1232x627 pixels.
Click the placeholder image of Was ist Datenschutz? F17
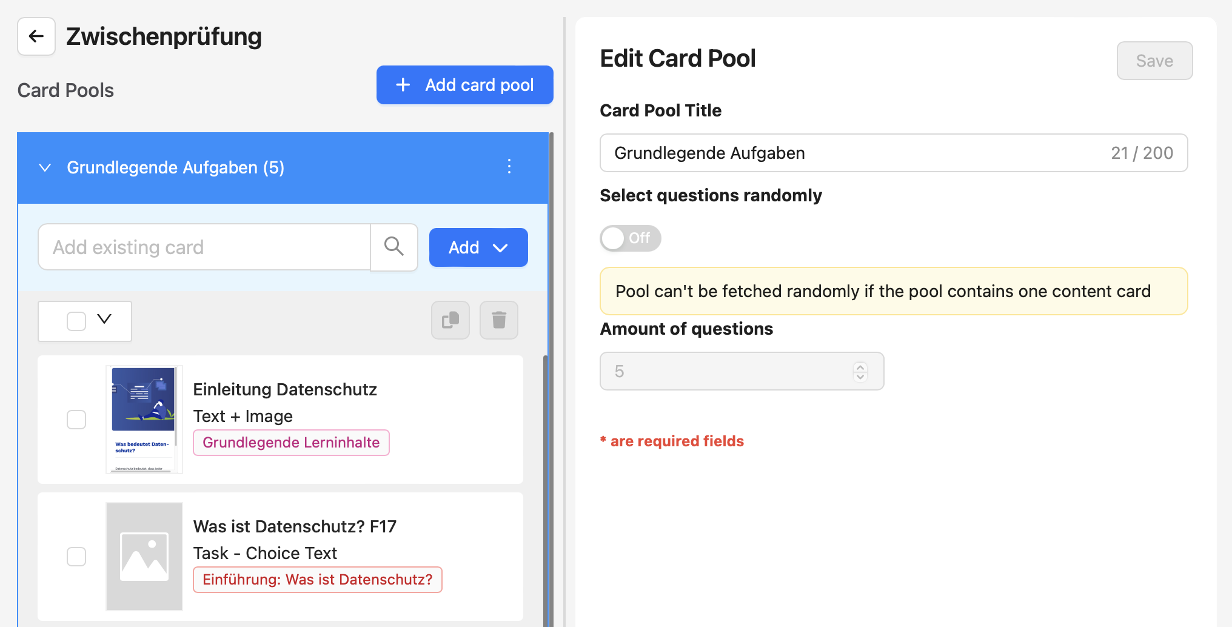pos(144,557)
